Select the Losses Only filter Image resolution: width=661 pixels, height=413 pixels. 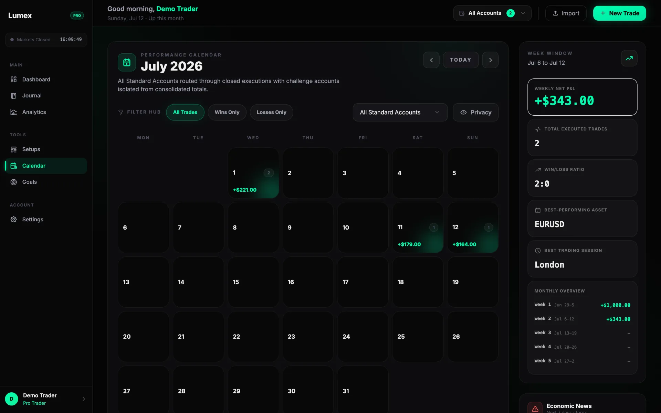click(x=271, y=112)
